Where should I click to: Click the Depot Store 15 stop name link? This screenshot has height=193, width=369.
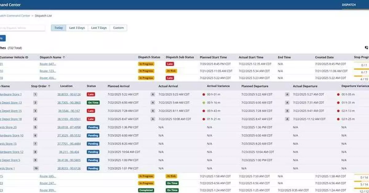[x=11, y=111]
